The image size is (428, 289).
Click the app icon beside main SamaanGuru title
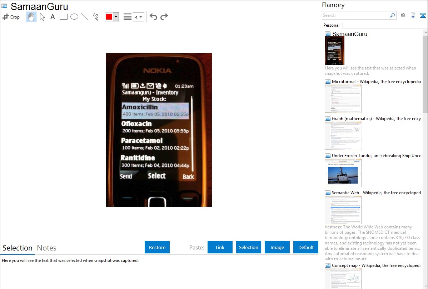click(x=5, y=6)
